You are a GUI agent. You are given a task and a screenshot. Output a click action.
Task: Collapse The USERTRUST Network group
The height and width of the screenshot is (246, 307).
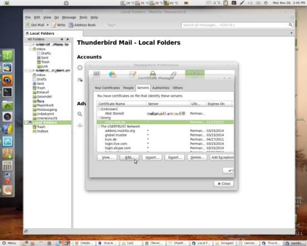pos(99,126)
